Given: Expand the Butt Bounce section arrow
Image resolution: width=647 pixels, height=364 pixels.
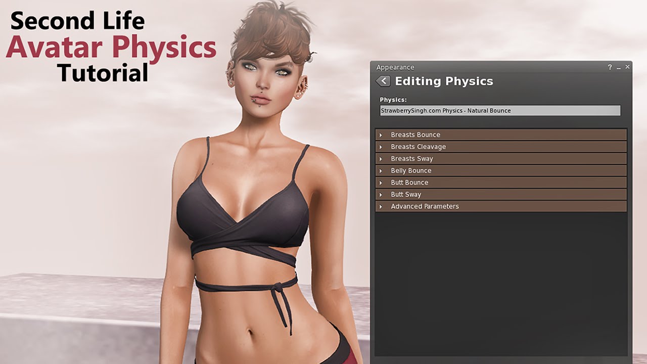Looking at the screenshot, I should tap(381, 183).
